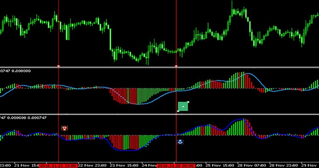Click the 2016.11.22 13:00 red date label
Viewport: 319px width, 168px height.
[x=58, y=165]
